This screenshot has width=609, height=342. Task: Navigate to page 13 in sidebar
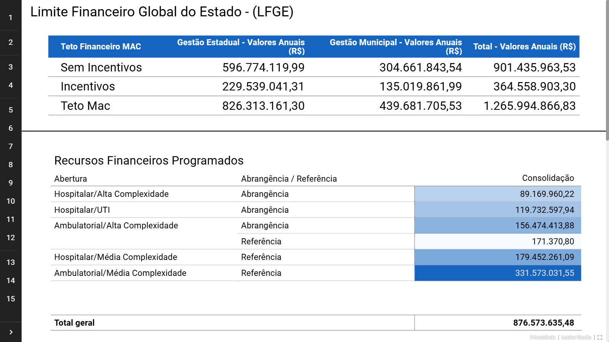[x=11, y=262]
